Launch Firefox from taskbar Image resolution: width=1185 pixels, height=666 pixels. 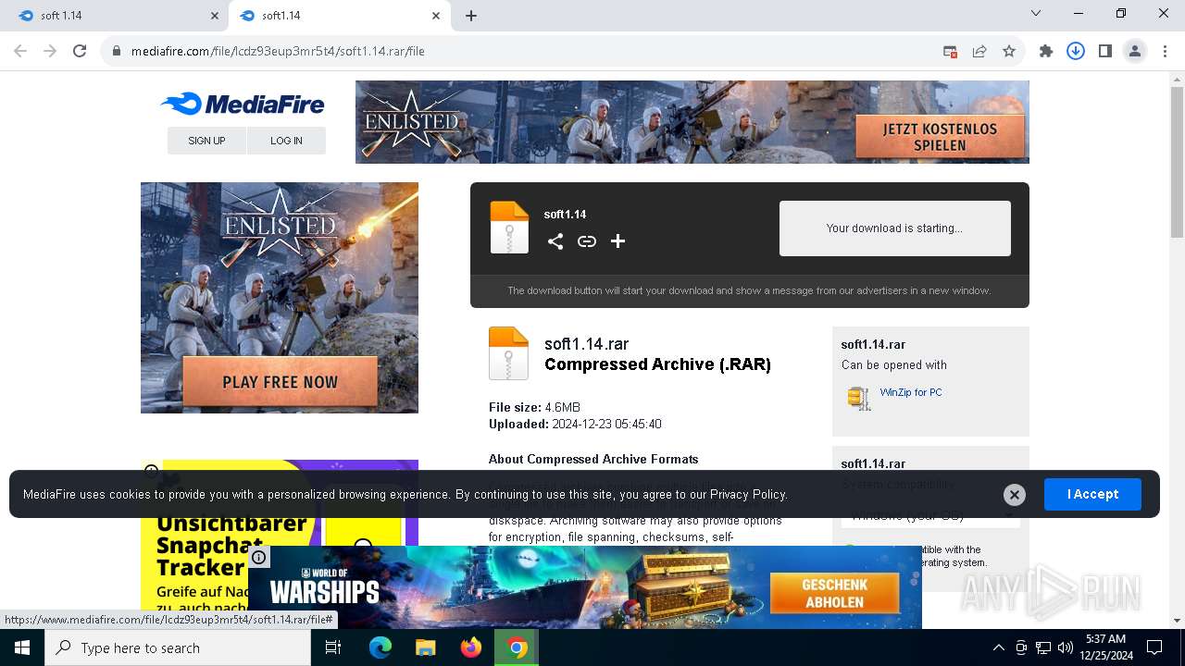(471, 647)
